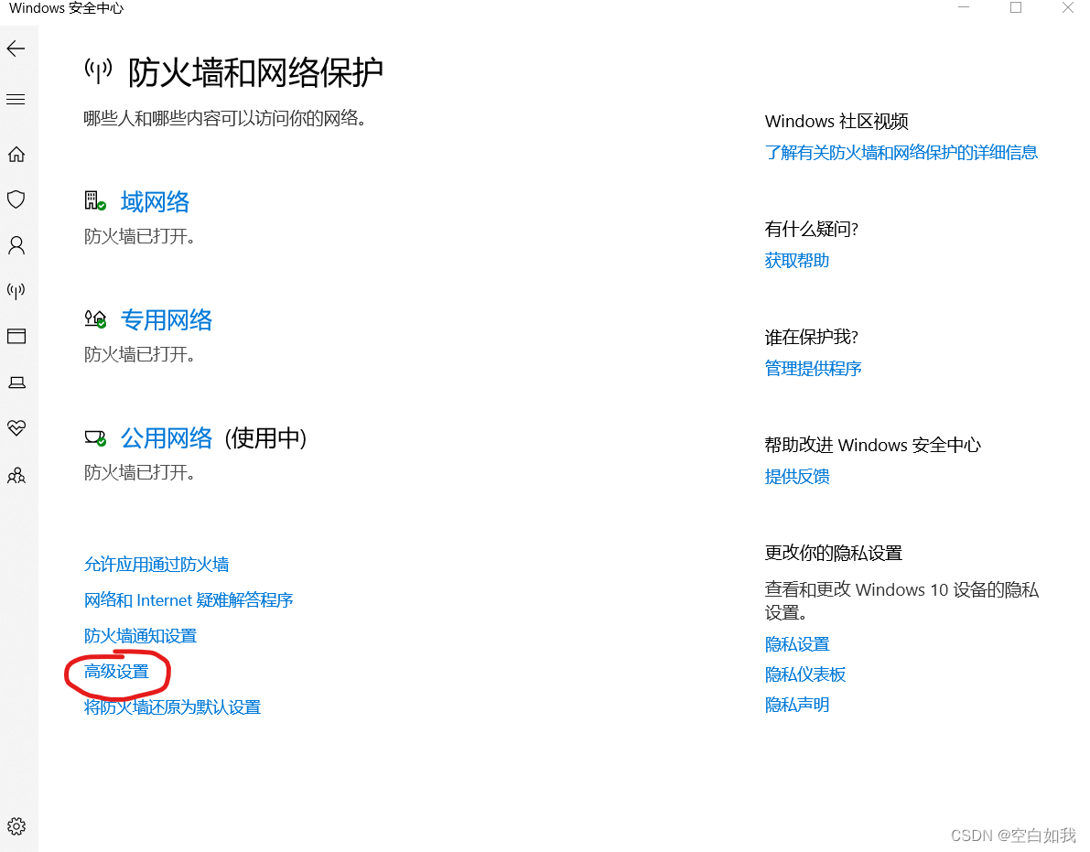Open 高级设置 link
The image size is (1090, 852).
[116, 672]
